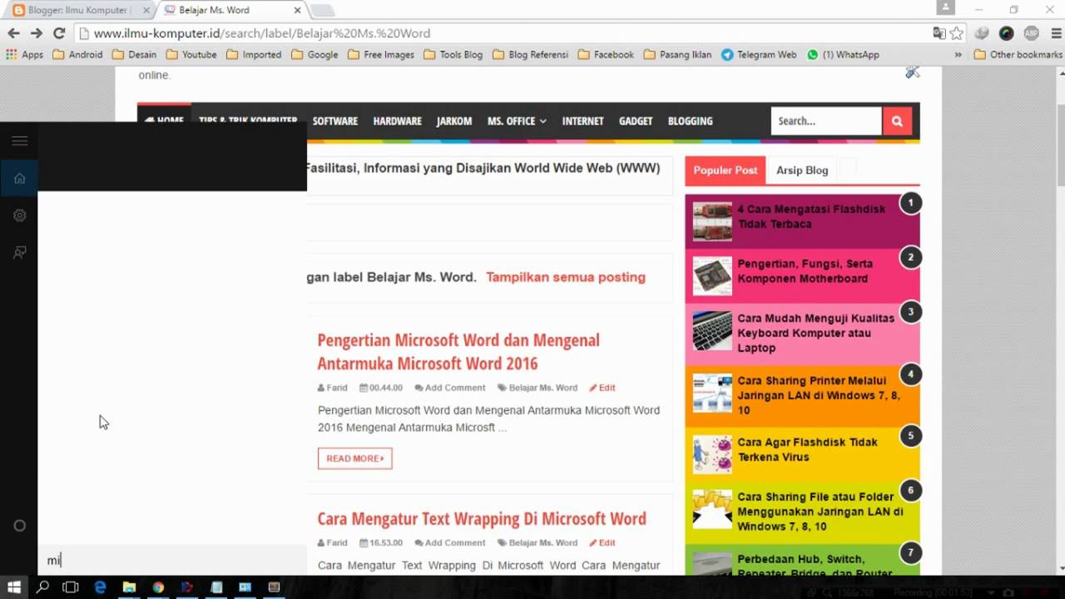Open the Cara Mengatur Text Wrapping article
1065x599 pixels.
coord(482,518)
